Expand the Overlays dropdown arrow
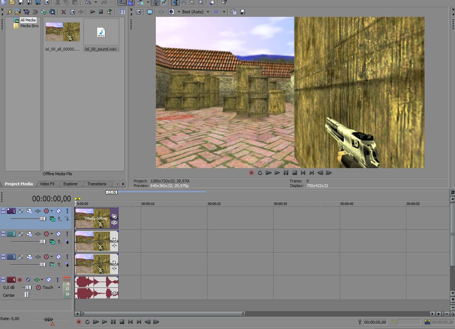Screen dimensions: 455x329 (x=224, y=12)
